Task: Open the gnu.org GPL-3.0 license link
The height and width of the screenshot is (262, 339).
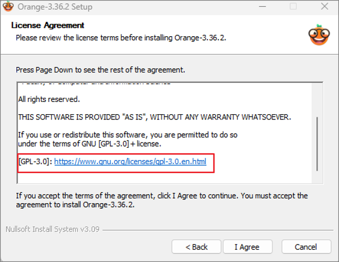Action: tap(130, 161)
